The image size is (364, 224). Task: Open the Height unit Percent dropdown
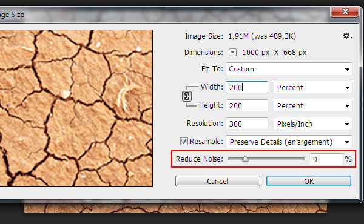(x=312, y=105)
